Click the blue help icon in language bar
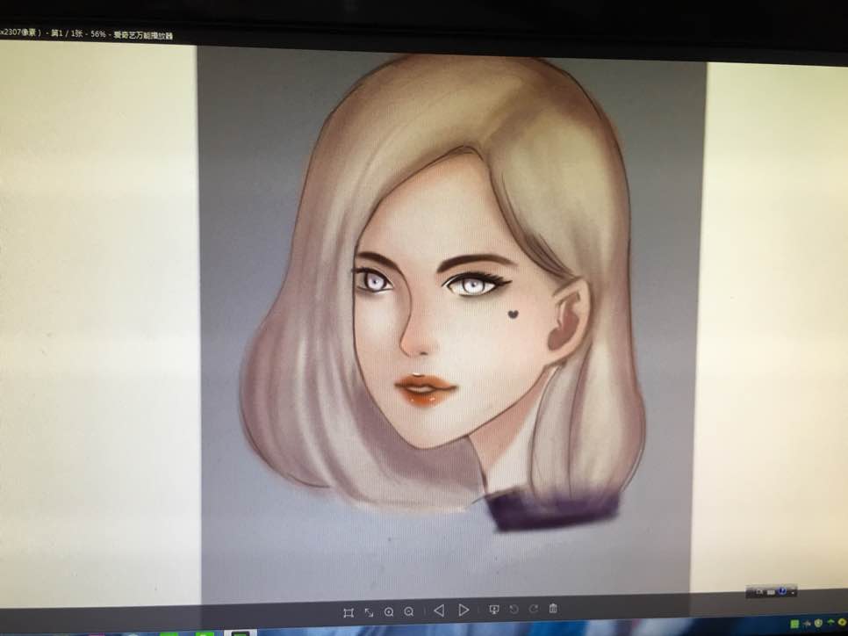Image resolution: width=848 pixels, height=636 pixels. pyautogui.click(x=782, y=591)
